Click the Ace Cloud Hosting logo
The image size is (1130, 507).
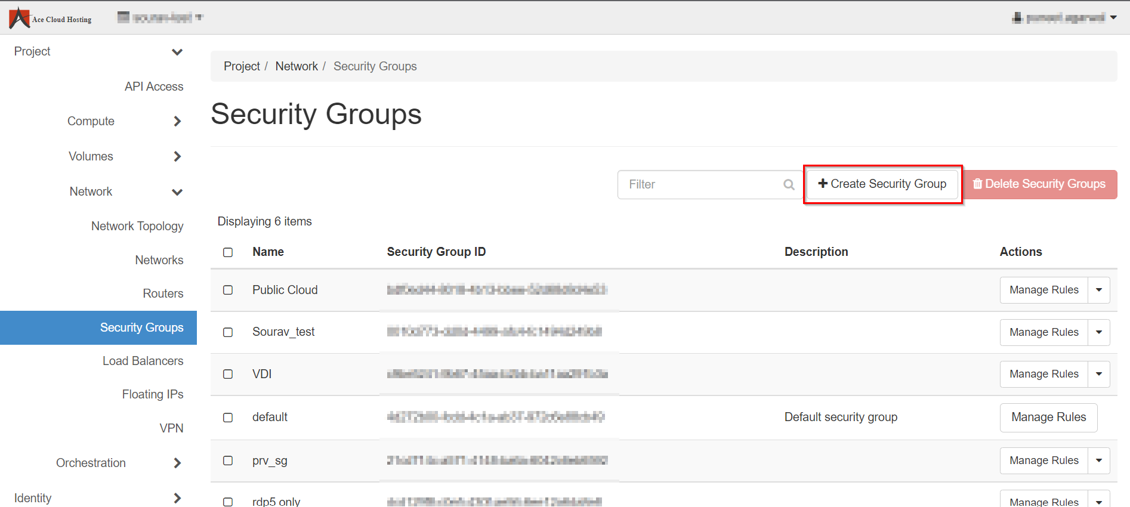coord(50,18)
